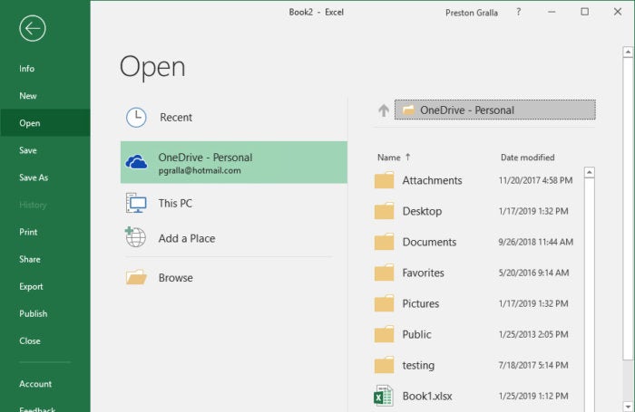Open the Attachments folder name

point(432,180)
